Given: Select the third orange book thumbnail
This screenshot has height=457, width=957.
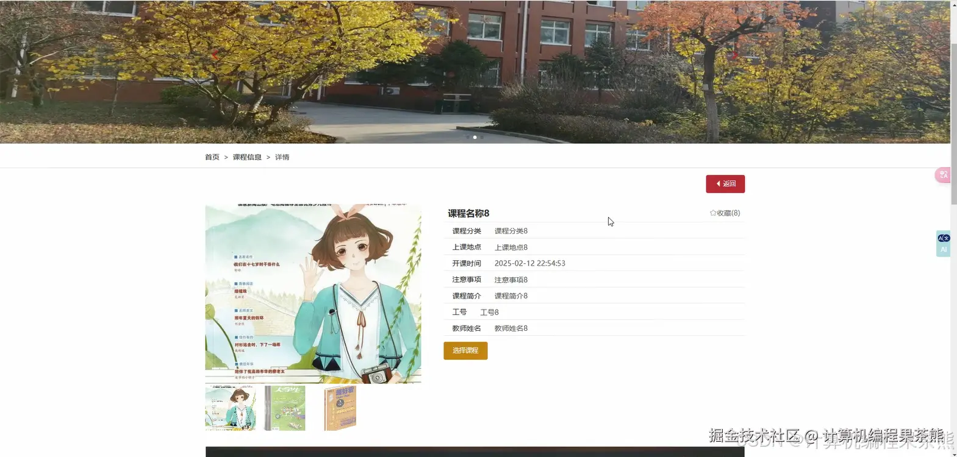Looking at the screenshot, I should tap(340, 408).
